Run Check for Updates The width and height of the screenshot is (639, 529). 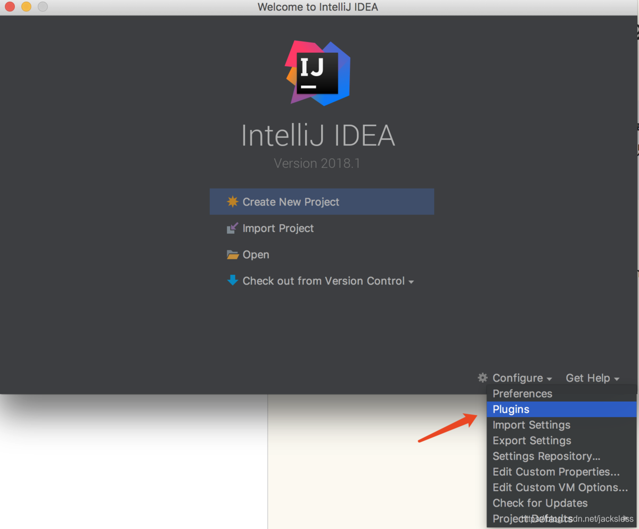(x=562, y=503)
